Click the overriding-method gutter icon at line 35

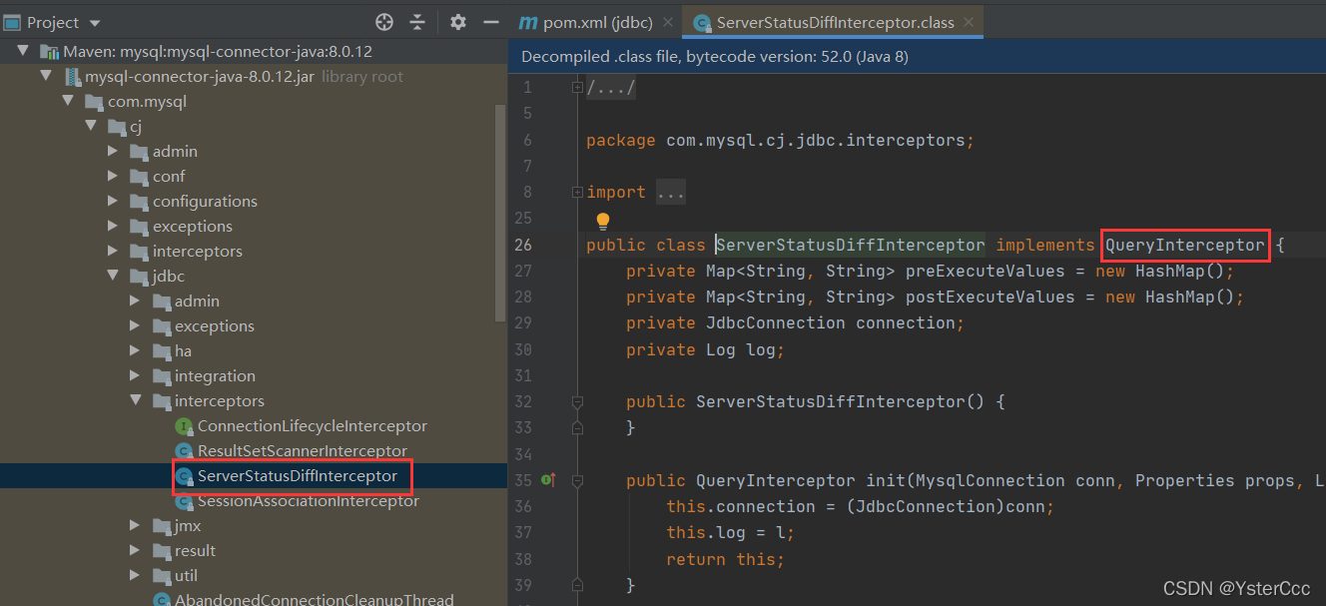[545, 480]
